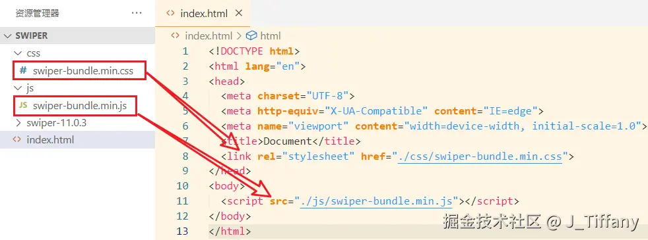Image resolution: width=648 pixels, height=240 pixels.
Task: Click the lang="en" attribute text
Action: 273,66
